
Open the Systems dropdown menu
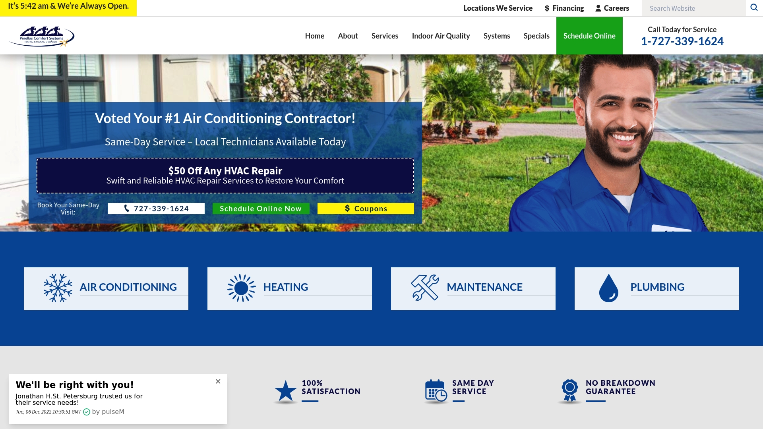(496, 36)
